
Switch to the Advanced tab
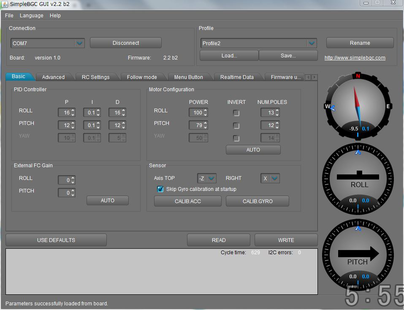(x=53, y=77)
